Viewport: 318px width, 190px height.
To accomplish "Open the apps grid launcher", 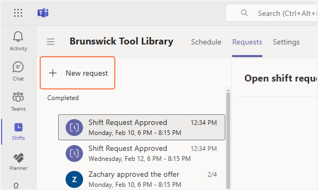I will 18,13.
